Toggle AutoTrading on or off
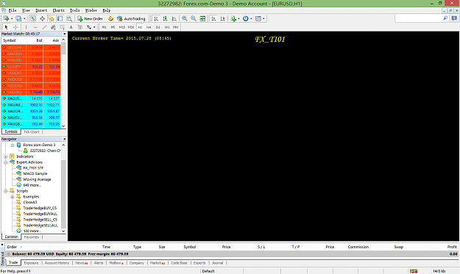Image resolution: width=460 pixels, height=274 pixels. pyautogui.click(x=131, y=18)
